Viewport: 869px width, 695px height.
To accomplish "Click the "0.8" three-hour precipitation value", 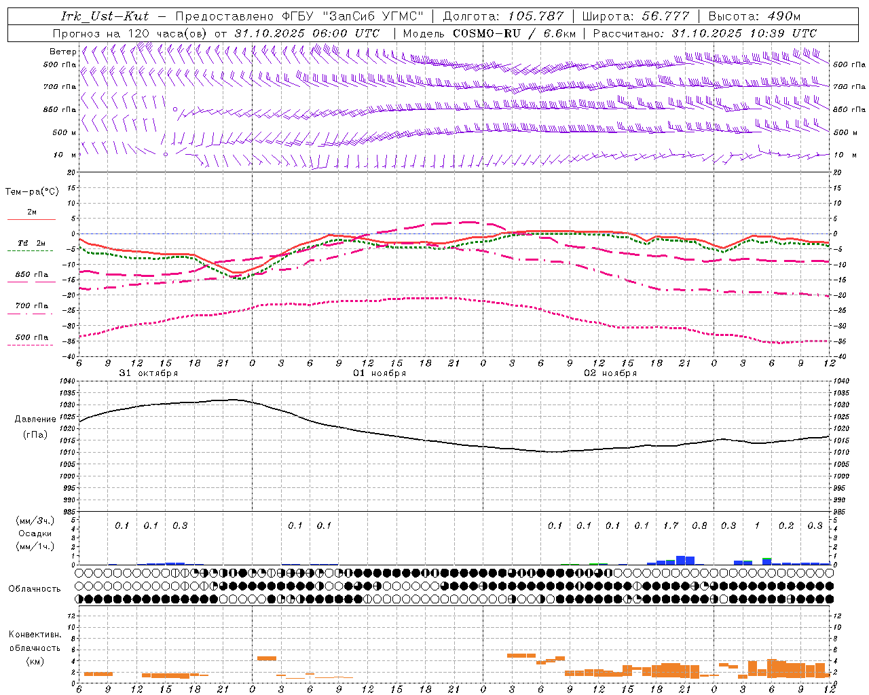I will (x=699, y=525).
